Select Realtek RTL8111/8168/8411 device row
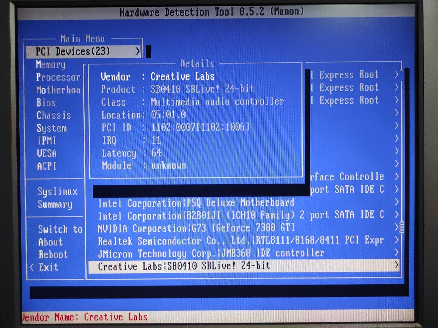The height and width of the screenshot is (328, 438). click(240, 241)
